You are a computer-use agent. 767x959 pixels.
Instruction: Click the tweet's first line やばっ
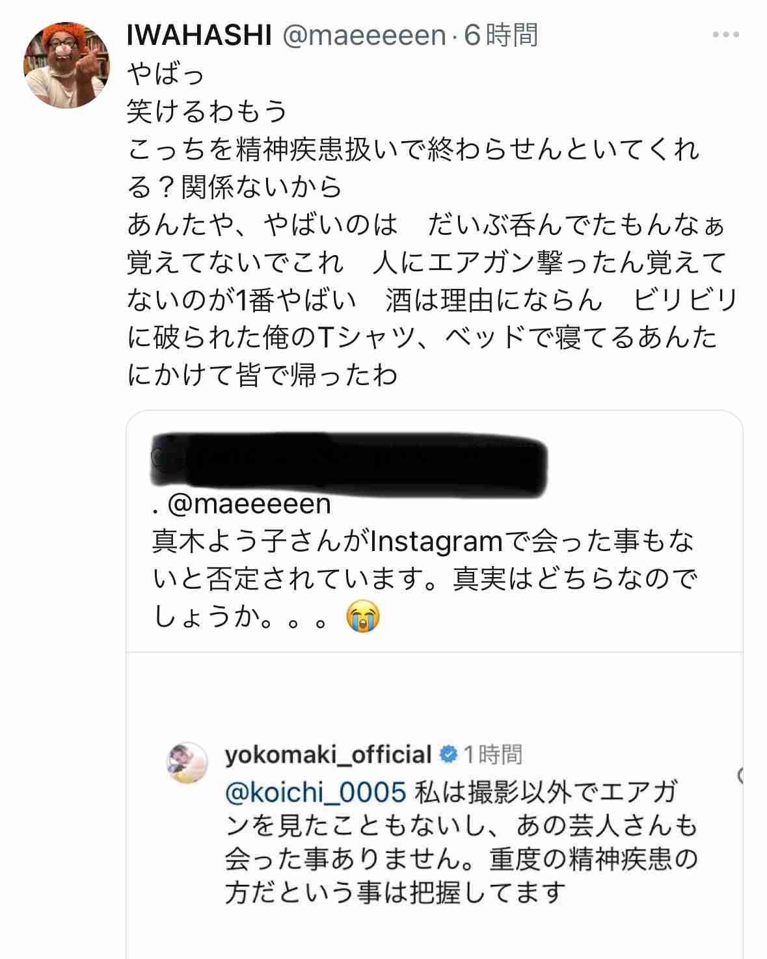pos(165,74)
